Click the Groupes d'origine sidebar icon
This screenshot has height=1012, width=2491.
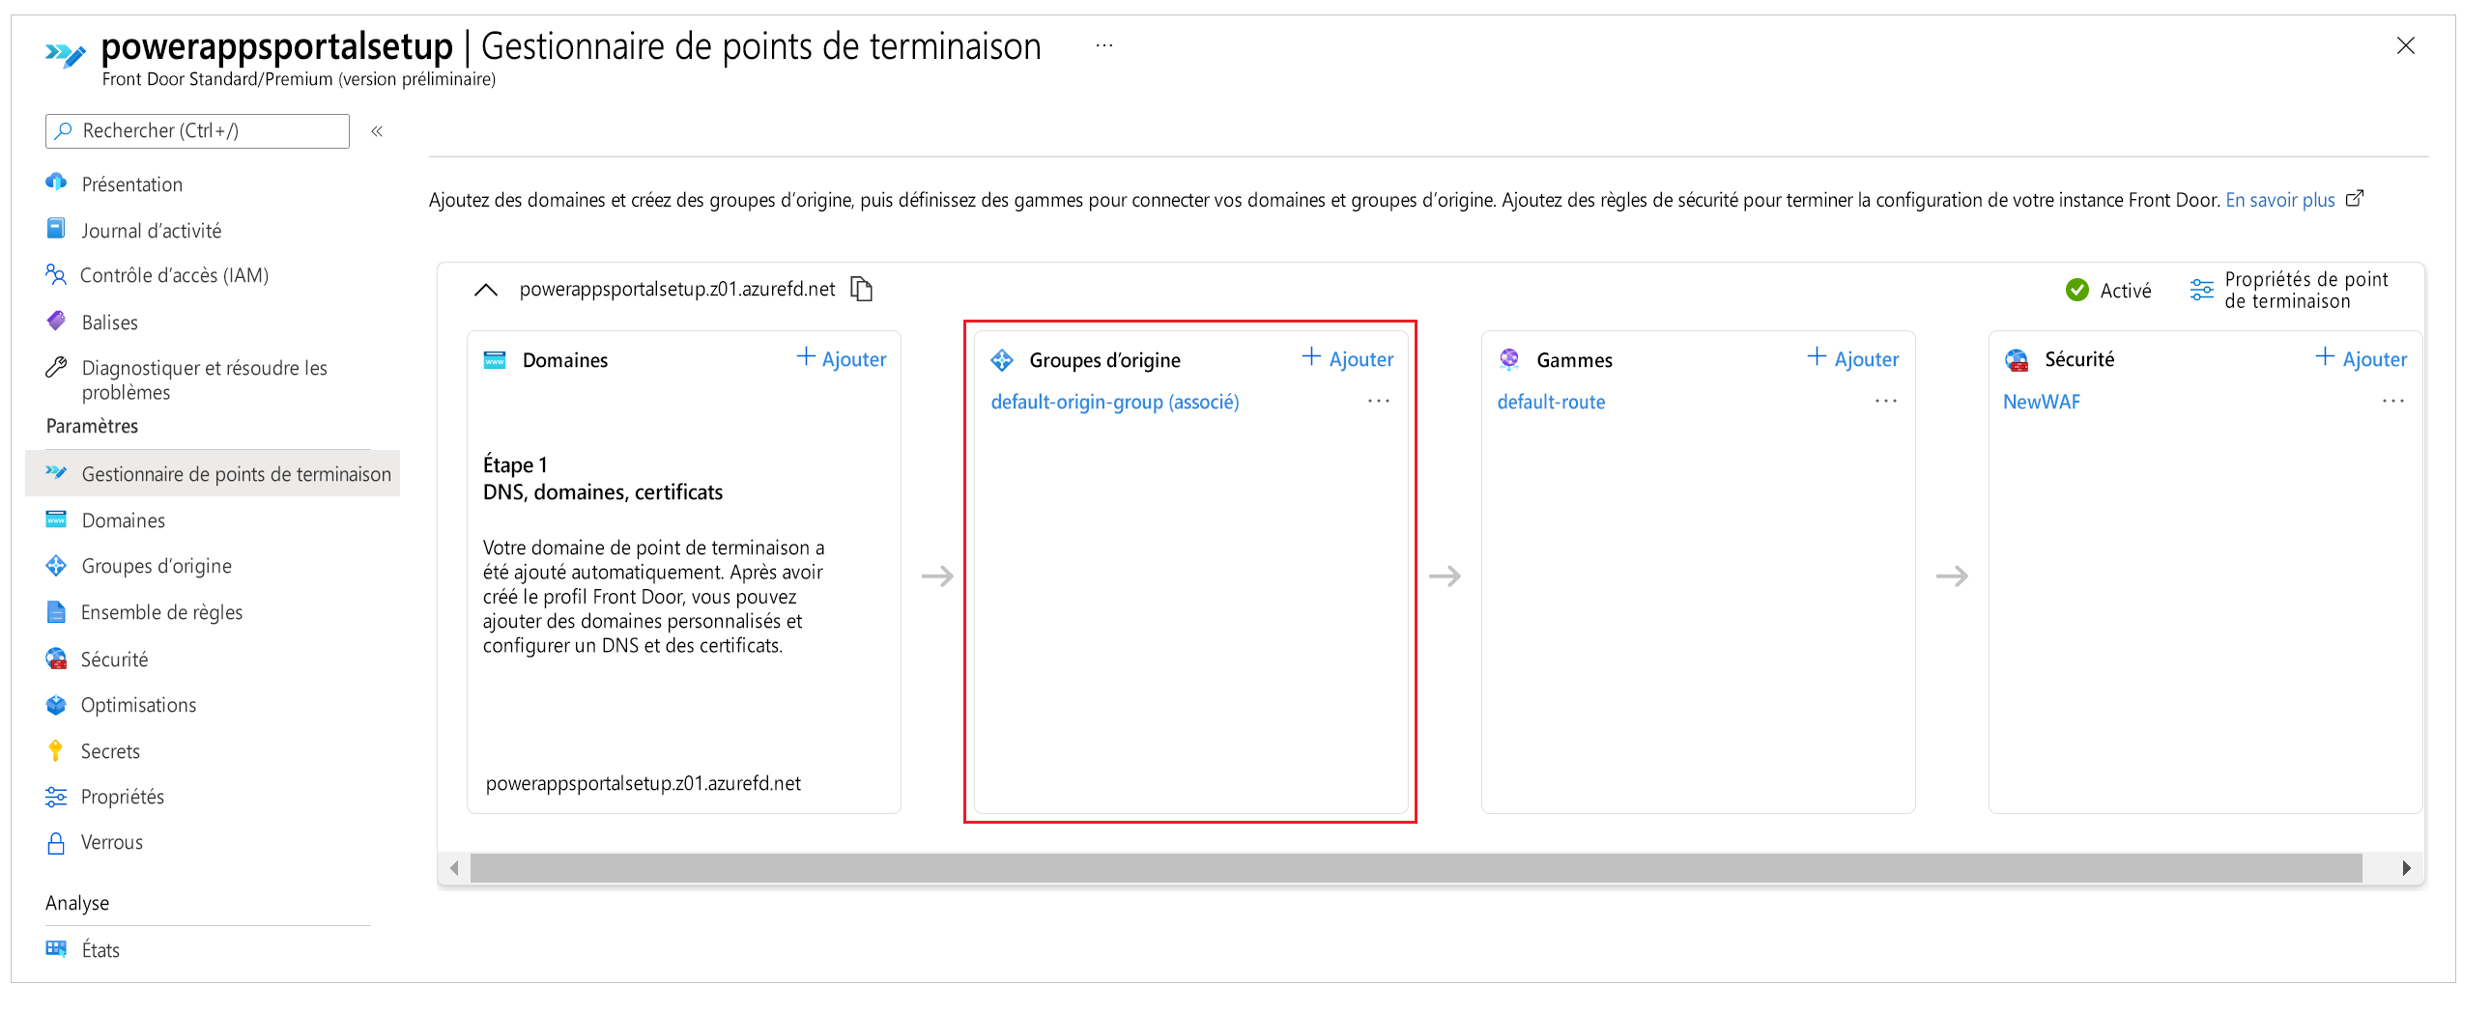pyautogui.click(x=56, y=566)
